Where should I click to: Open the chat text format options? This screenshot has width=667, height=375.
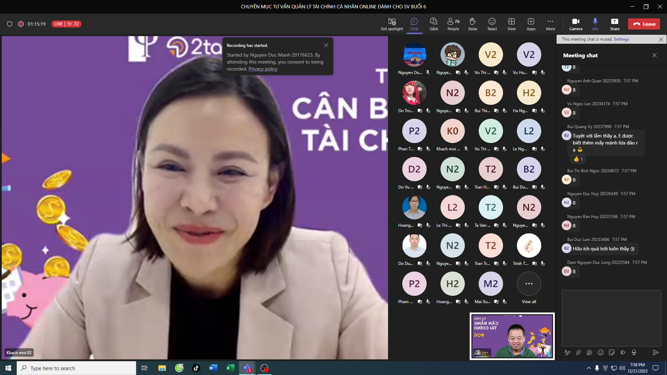(567, 352)
